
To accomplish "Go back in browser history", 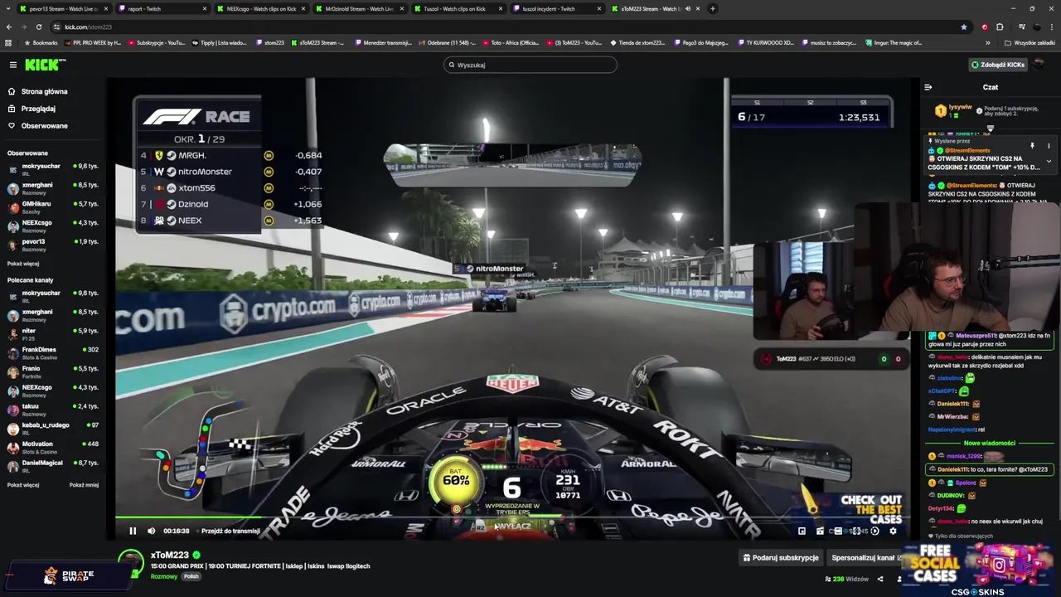I will tap(9, 27).
